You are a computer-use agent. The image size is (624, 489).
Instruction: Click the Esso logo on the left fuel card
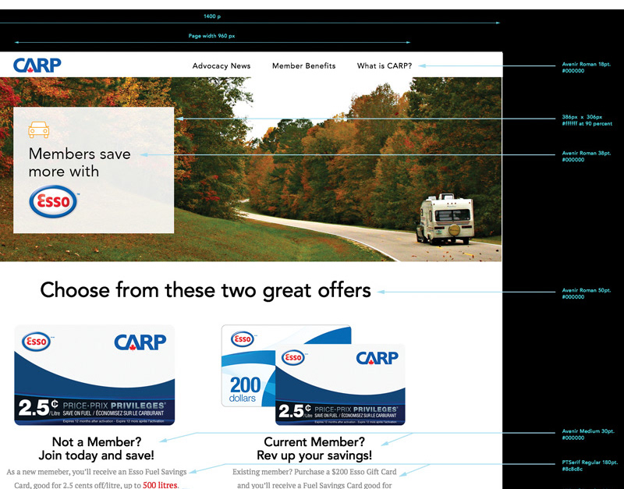pyautogui.click(x=37, y=342)
